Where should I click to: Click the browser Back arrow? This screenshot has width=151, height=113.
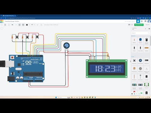(x=1, y=18)
